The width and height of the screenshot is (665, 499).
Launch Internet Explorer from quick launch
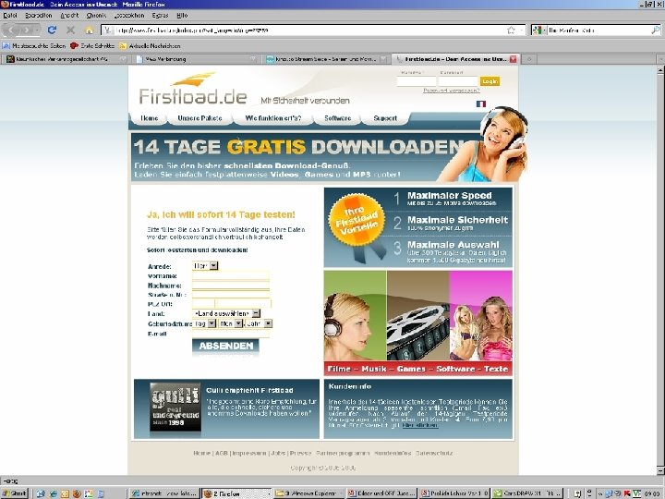[x=53, y=493]
